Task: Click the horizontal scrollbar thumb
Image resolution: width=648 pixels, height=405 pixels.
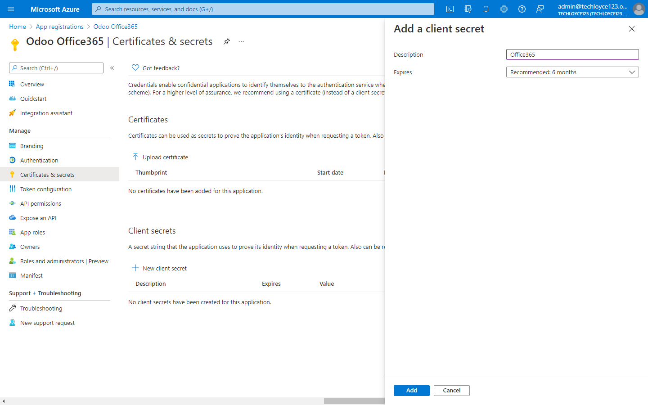Action: point(354,401)
